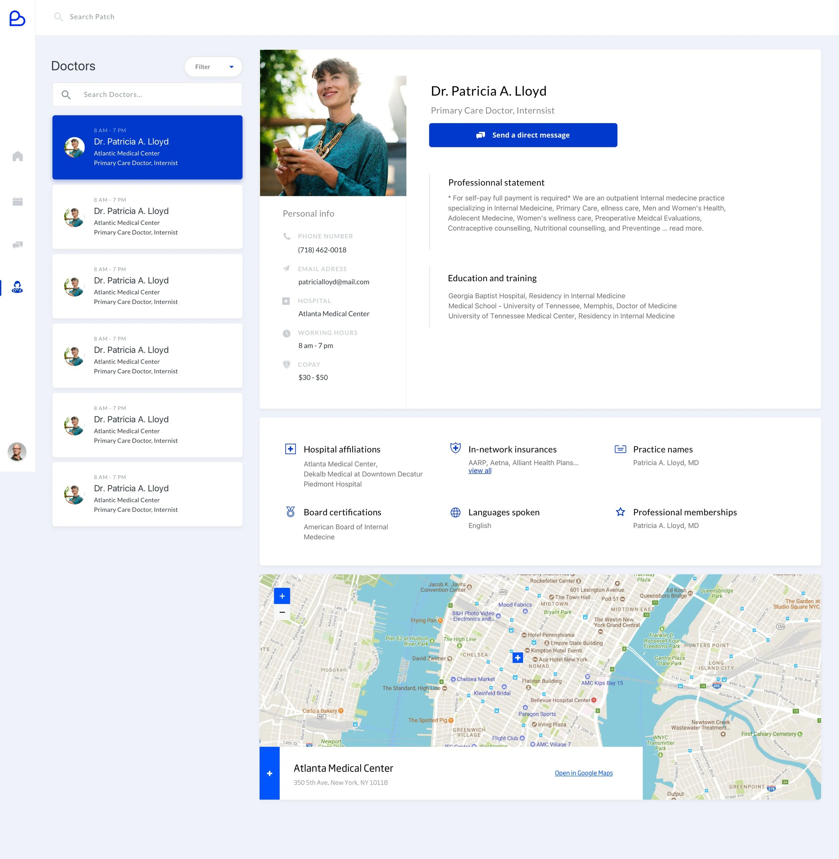This screenshot has width=839, height=859.
Task: Click the Search Doctors input field
Action: [147, 95]
